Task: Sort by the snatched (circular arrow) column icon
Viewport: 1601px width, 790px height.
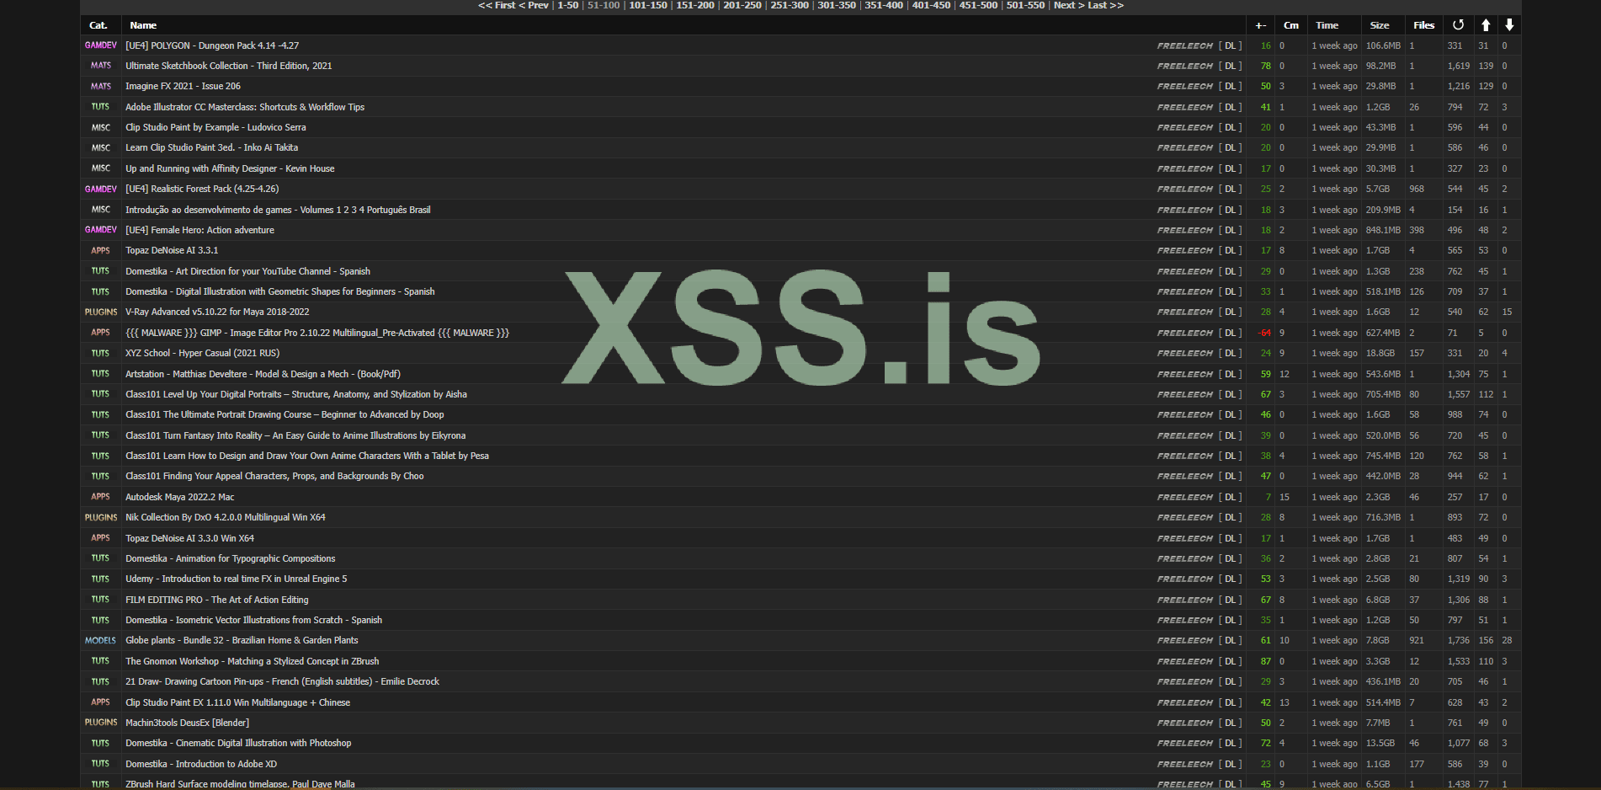Action: (x=1458, y=25)
